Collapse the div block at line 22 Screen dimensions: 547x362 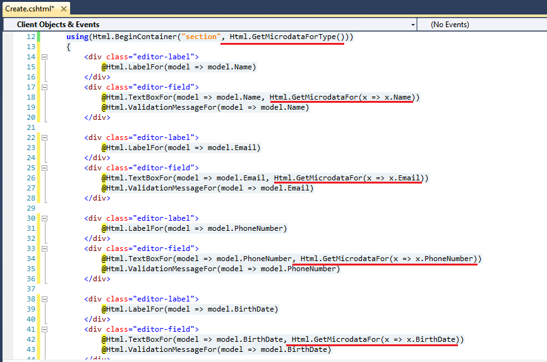pyautogui.click(x=45, y=137)
